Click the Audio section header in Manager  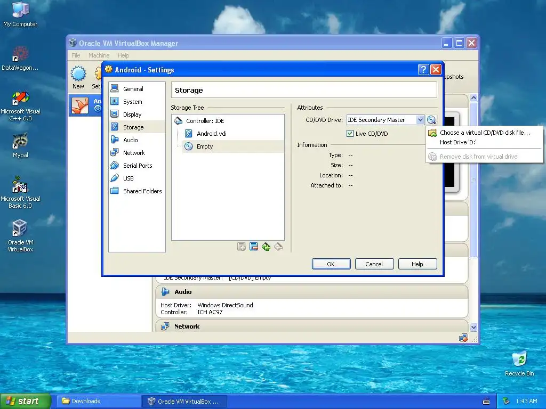(311, 292)
